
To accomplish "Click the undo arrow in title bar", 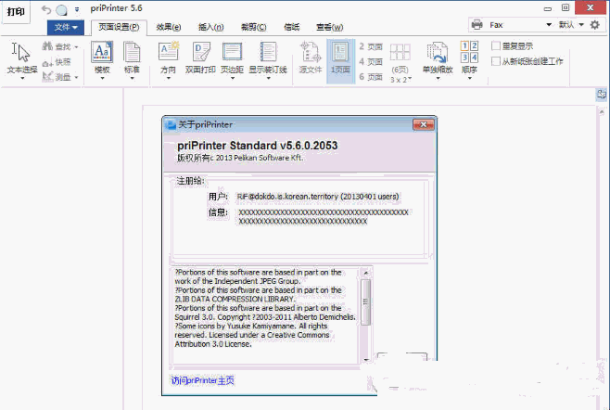I will [46, 9].
